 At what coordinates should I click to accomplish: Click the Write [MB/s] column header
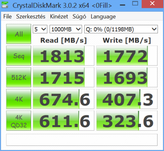pyautogui.click(x=127, y=41)
